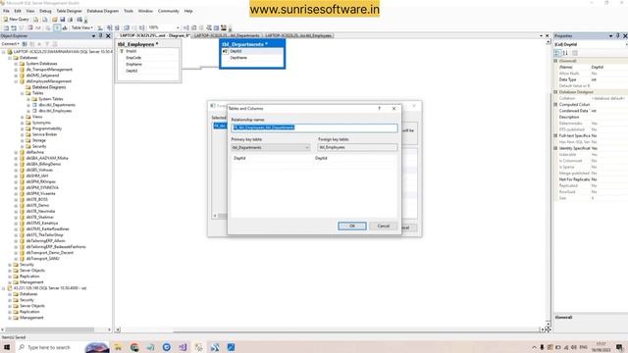Click the Set Primary Key toolbar icon
Screen dimensions: 628x353
point(57,27)
